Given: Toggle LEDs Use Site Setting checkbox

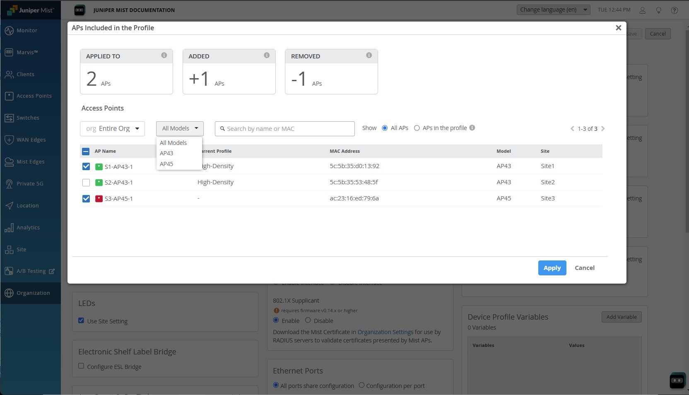Looking at the screenshot, I should click(81, 320).
